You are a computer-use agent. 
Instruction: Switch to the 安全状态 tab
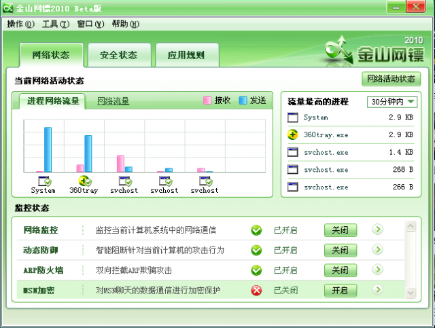tap(118, 55)
